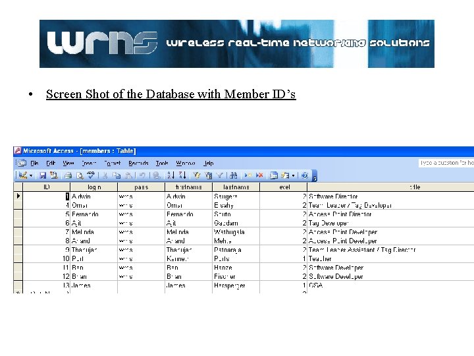This screenshot has width=474, height=356.
Task: Click the Filter By Selection icon
Action: tap(197, 175)
